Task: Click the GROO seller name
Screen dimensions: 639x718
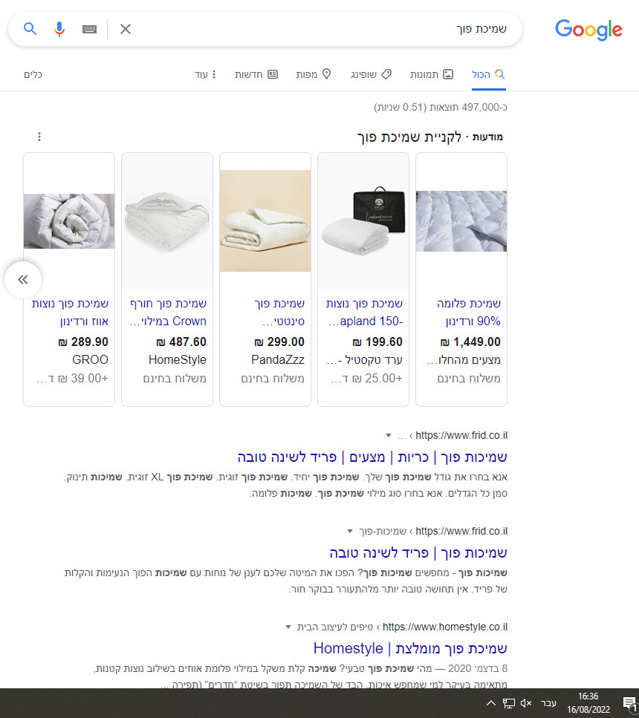Action: [91, 360]
